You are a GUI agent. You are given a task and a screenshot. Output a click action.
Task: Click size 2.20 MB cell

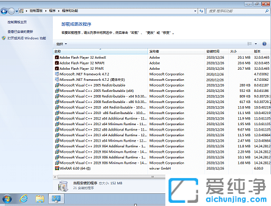click(x=244, y=152)
